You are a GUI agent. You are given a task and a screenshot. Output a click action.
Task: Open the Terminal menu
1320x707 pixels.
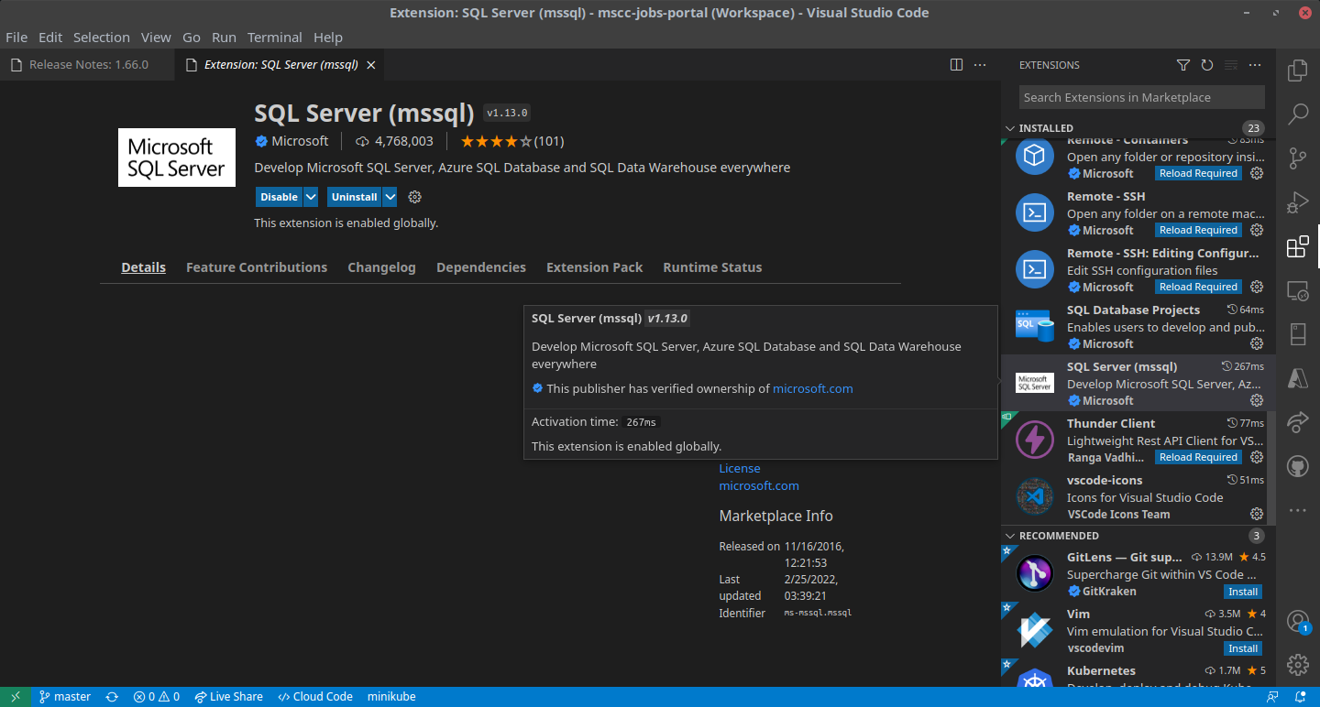tap(274, 38)
